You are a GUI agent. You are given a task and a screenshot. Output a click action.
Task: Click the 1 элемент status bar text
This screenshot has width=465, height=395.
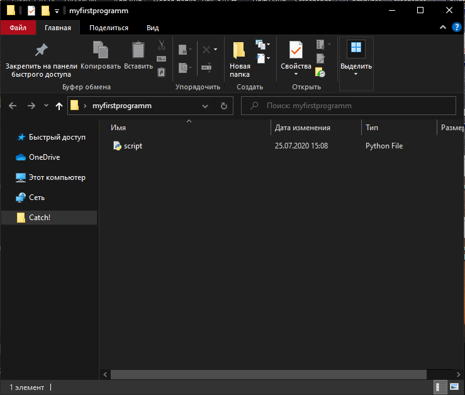click(x=26, y=387)
